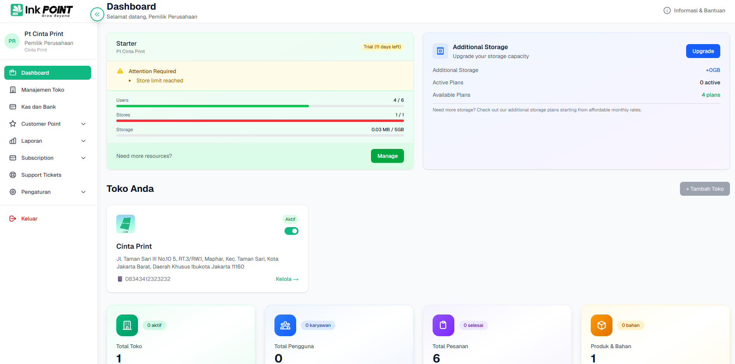Collapse the sidebar with the double-chevron button
Screen dimensions: 735x364
[x=97, y=14]
